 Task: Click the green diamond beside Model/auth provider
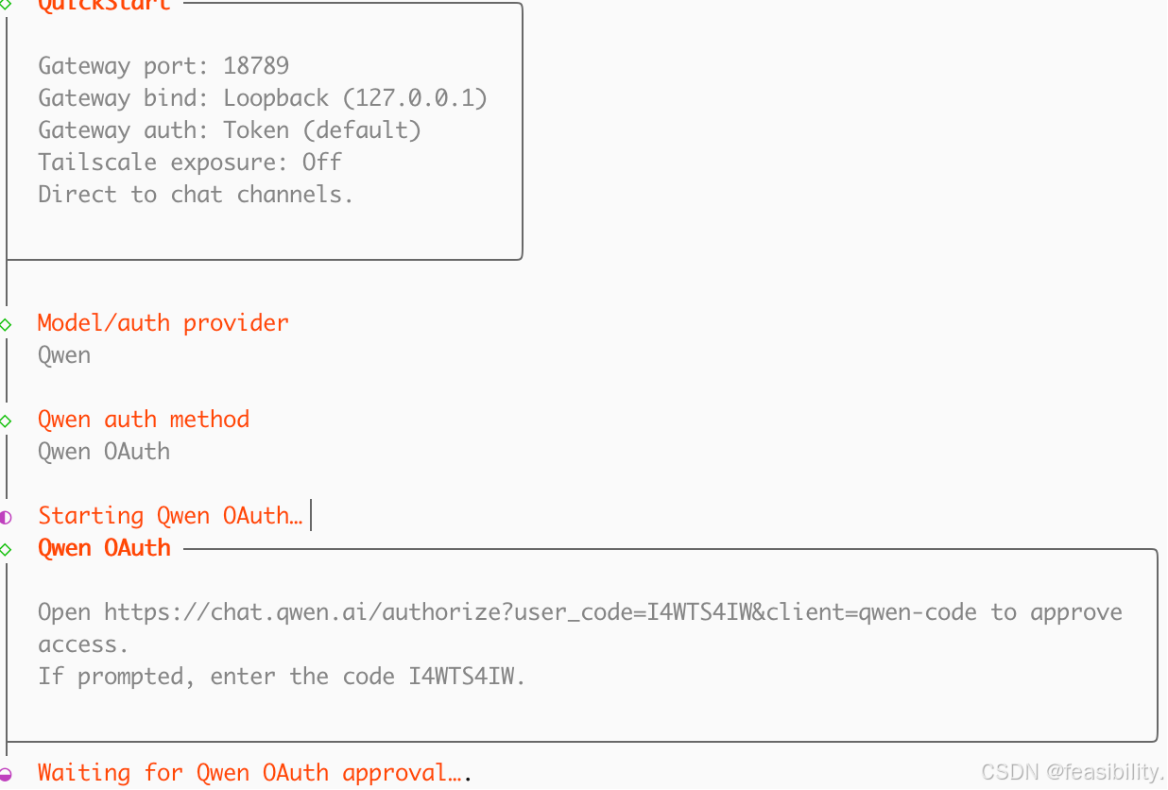[x=6, y=324]
